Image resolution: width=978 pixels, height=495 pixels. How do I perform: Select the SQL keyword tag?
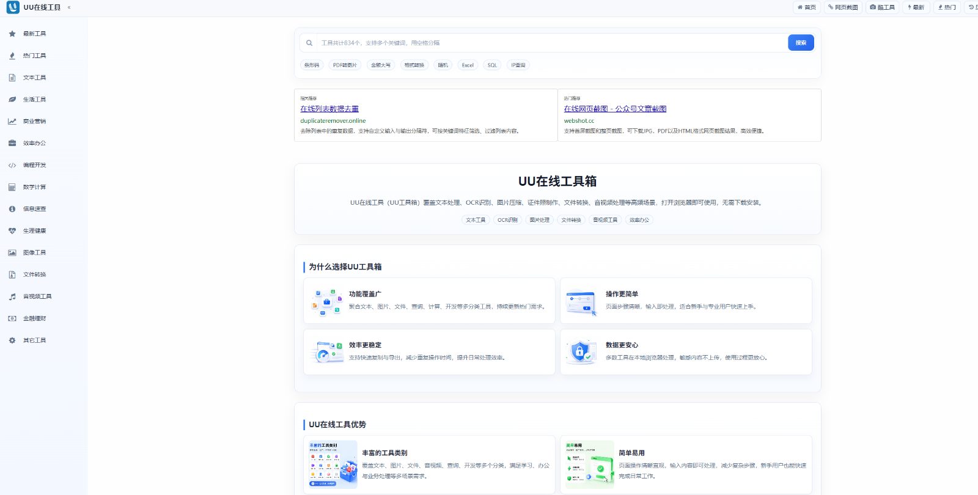[492, 65]
